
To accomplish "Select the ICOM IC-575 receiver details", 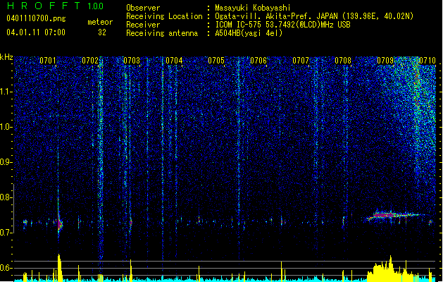I will click(x=282, y=25).
